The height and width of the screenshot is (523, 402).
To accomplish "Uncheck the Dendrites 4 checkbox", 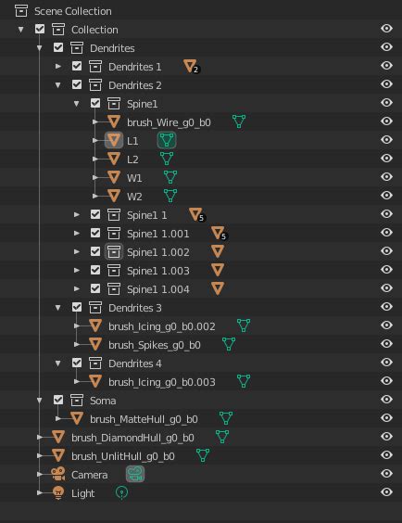I will coord(77,363).
